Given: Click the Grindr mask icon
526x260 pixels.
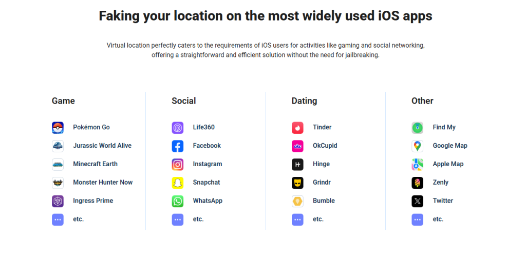Looking at the screenshot, I should coord(297,183).
